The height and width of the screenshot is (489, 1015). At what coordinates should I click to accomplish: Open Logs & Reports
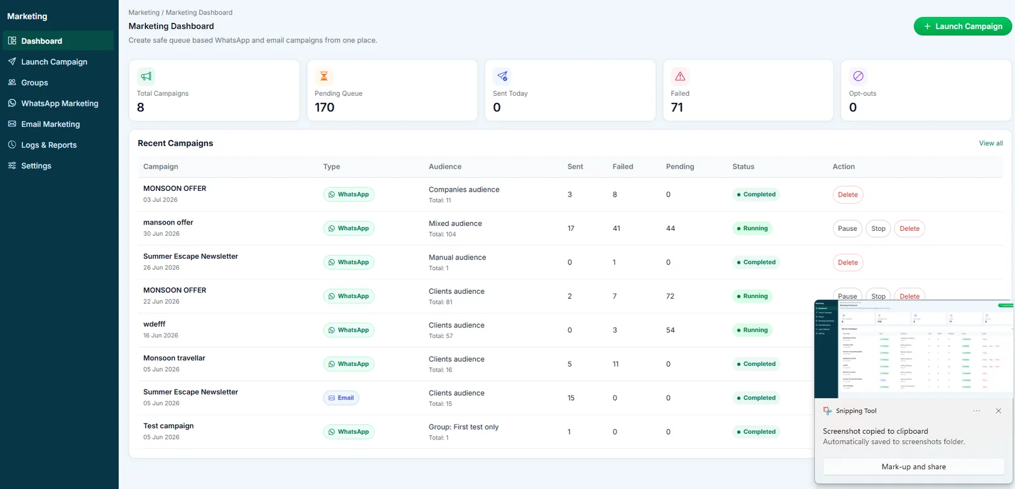tap(58, 145)
